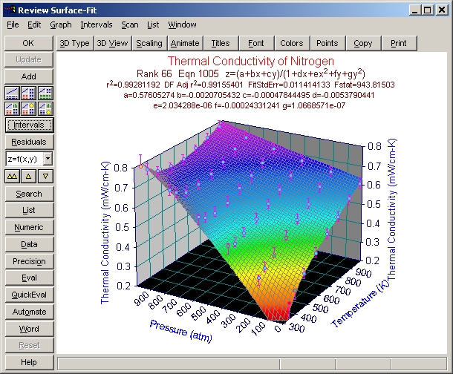The image size is (453, 374).
Task: Open the Colors settings button
Action: click(291, 43)
